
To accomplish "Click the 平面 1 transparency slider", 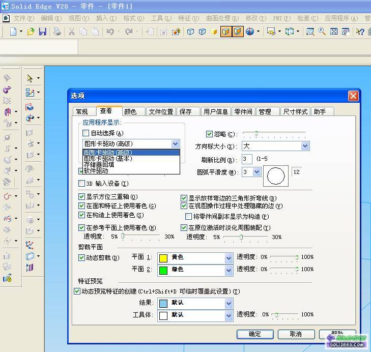I will pos(284,258).
